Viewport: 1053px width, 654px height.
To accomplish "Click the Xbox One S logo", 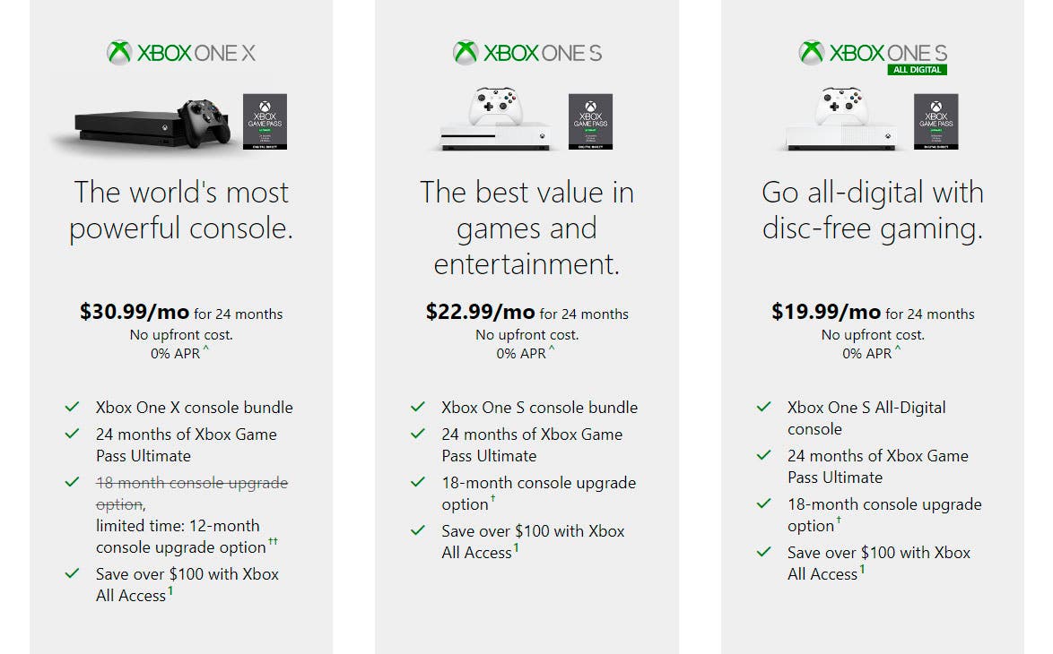I will click(527, 52).
